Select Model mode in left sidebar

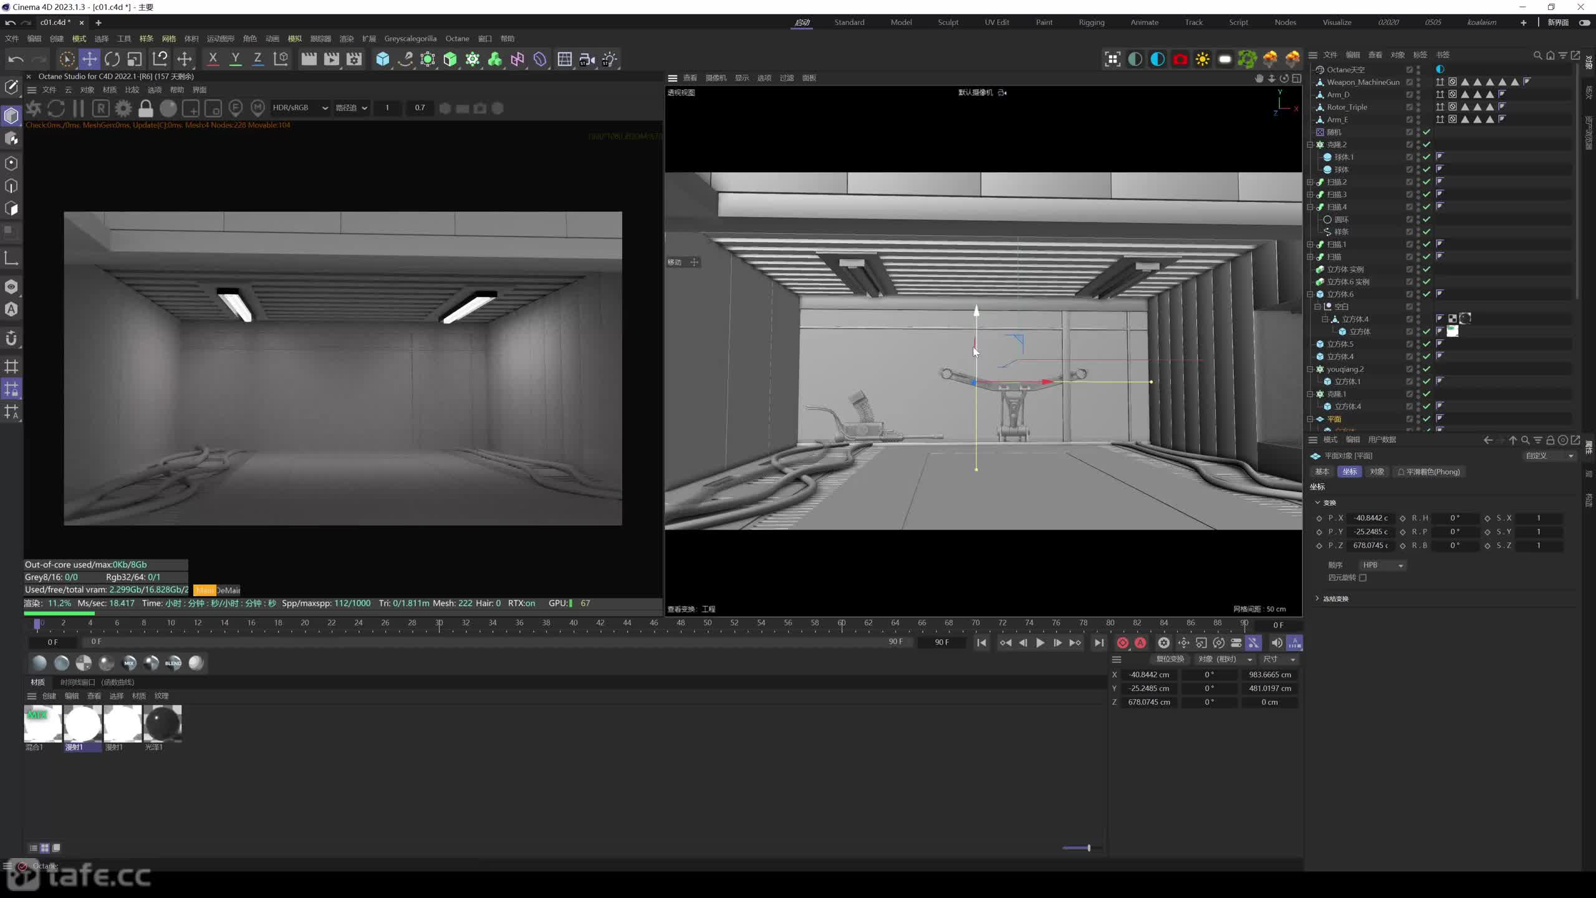coord(11,115)
